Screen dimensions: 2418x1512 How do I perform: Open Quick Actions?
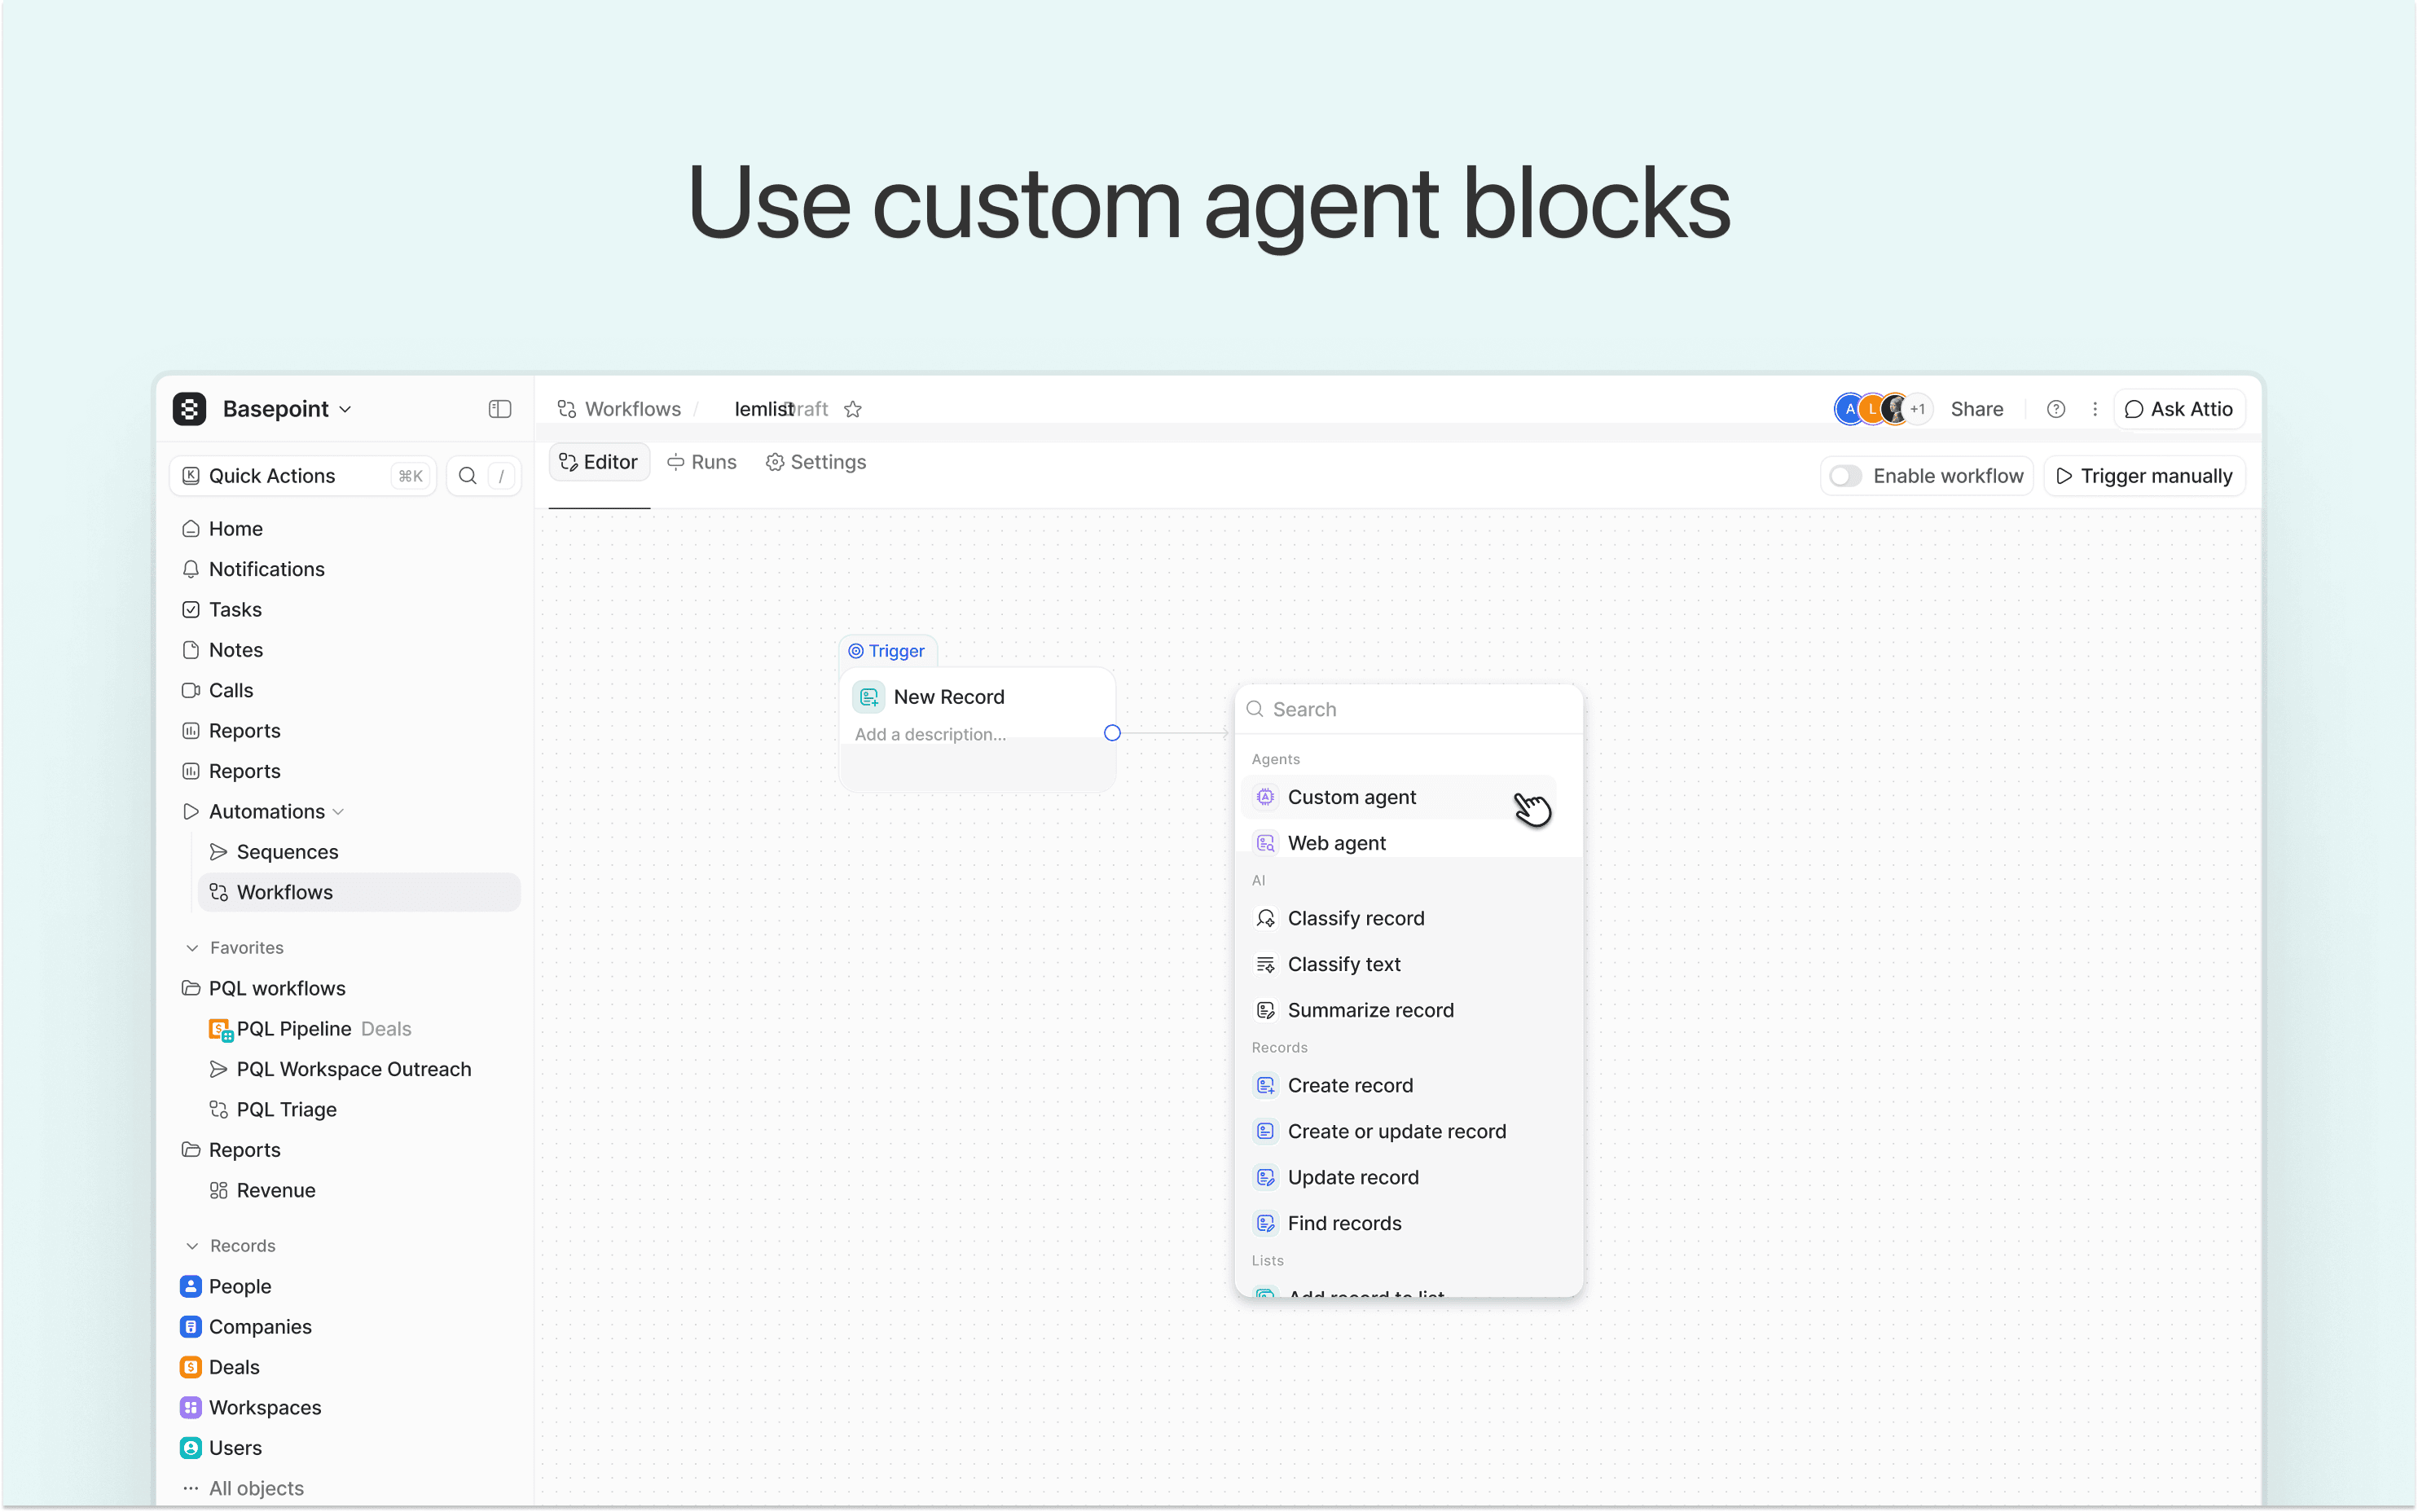click(303, 476)
